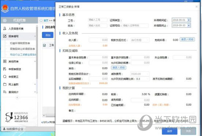Click icon left of 代扣代缴 header
Viewport: 202px width, 136px height.
[5, 20]
